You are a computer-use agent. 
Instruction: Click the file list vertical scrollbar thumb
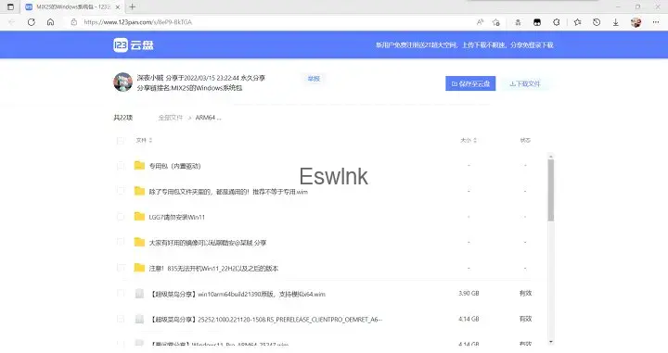tap(551, 190)
